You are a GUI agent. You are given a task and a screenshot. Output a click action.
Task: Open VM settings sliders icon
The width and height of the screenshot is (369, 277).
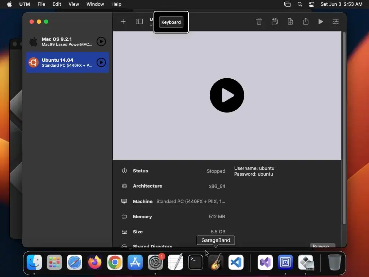click(335, 22)
